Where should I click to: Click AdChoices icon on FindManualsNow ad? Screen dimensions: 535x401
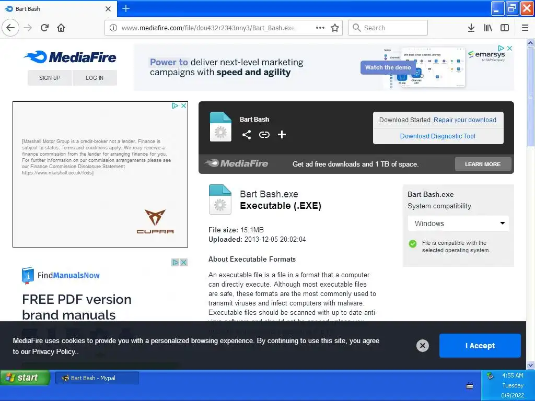[176, 262]
